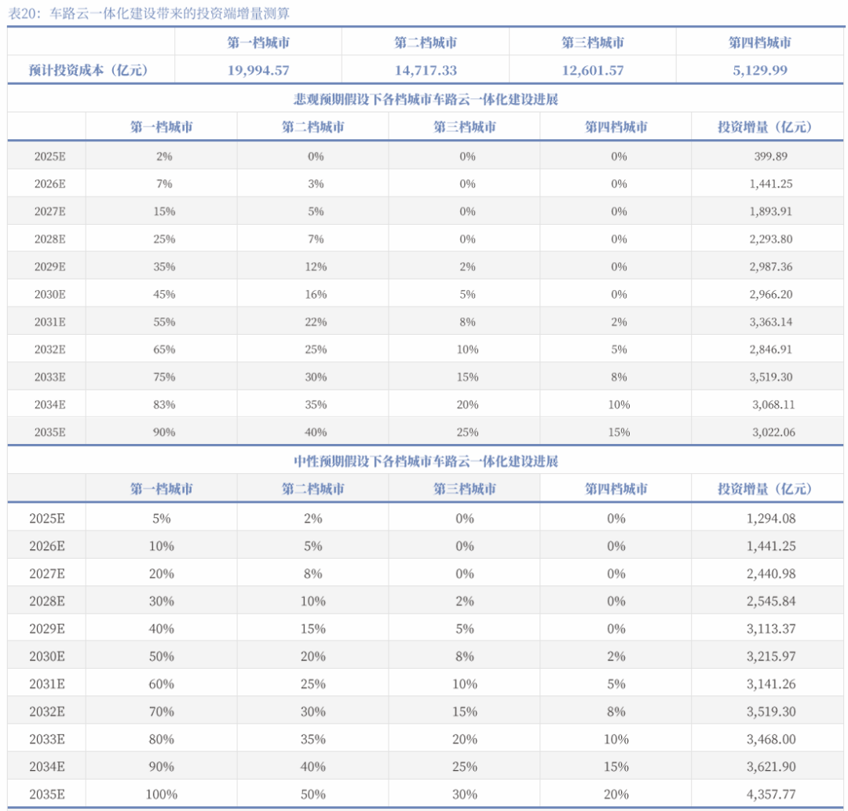Screen dimensions: 848x811
Task: Click the investment cost value 19,994.57
Action: click(258, 71)
